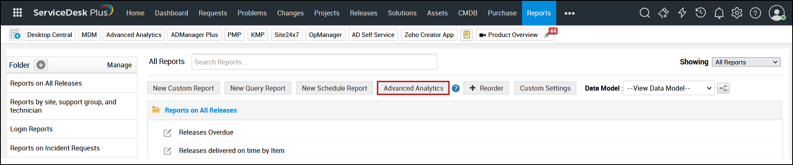793x165 pixels.
Task: Open the quick actions lightning icon
Action: coord(682,13)
